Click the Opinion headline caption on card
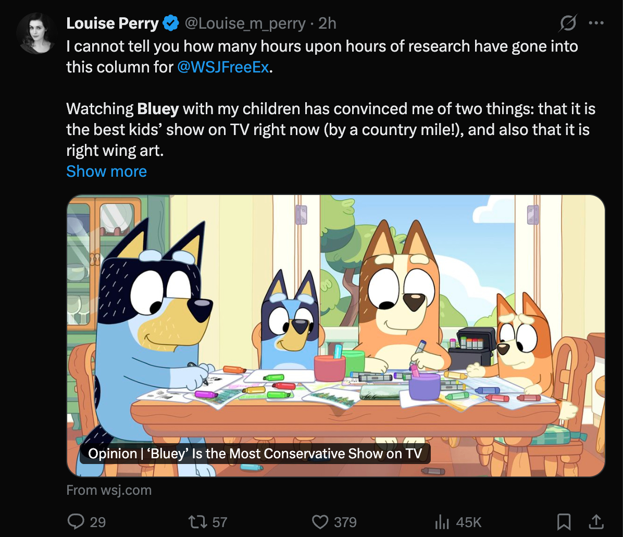The image size is (623, 537). 255,454
